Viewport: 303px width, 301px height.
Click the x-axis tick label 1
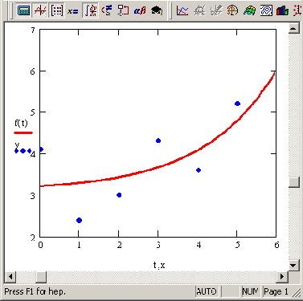(x=79, y=245)
